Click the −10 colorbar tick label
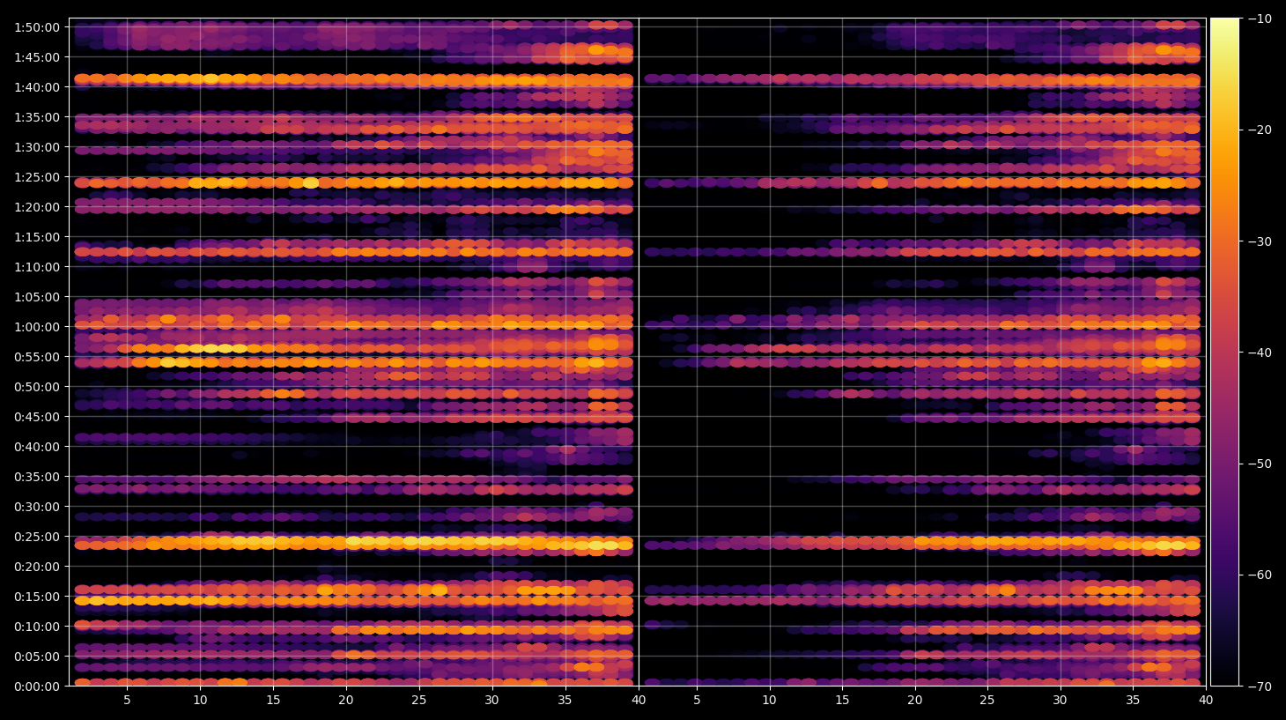 coord(1260,19)
